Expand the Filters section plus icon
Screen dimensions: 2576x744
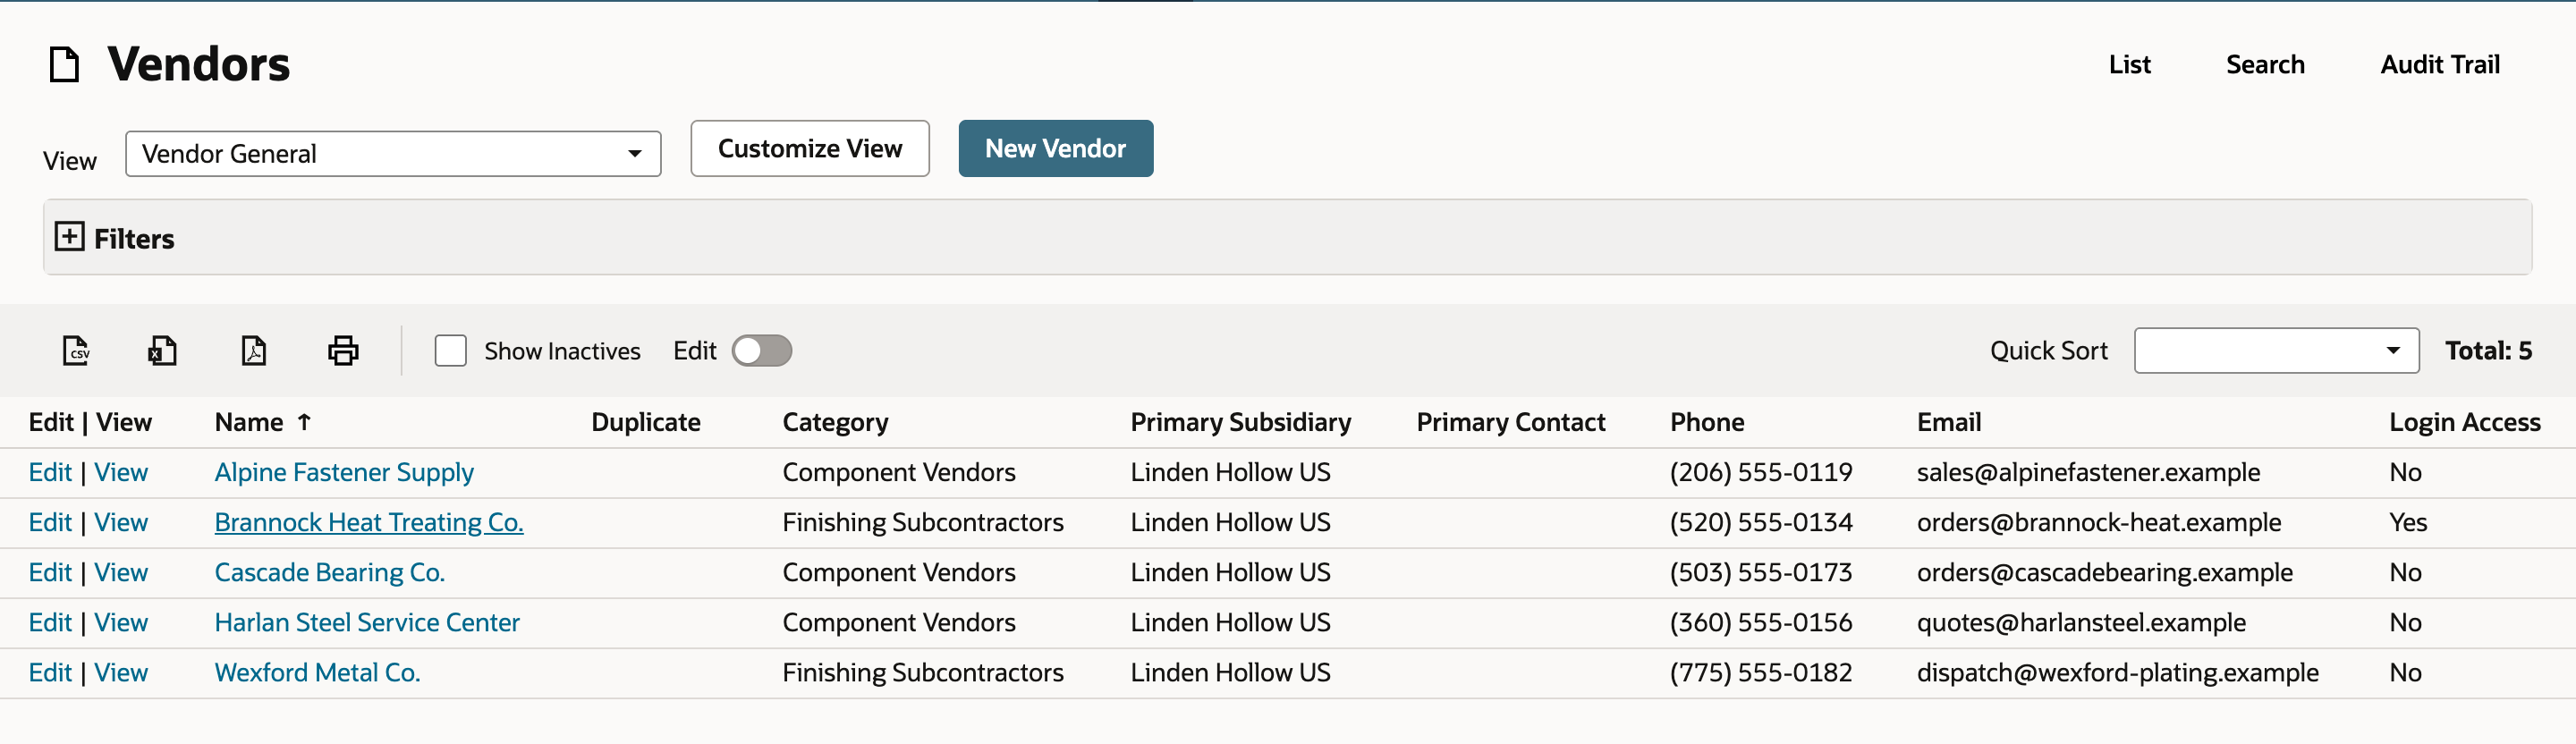click(x=69, y=237)
